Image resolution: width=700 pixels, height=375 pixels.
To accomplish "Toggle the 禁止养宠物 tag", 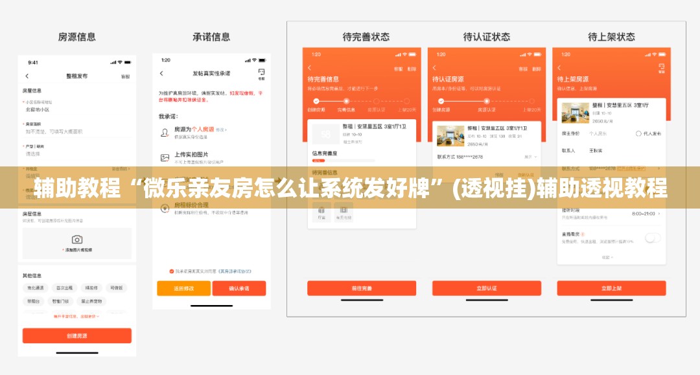I will tap(91, 301).
